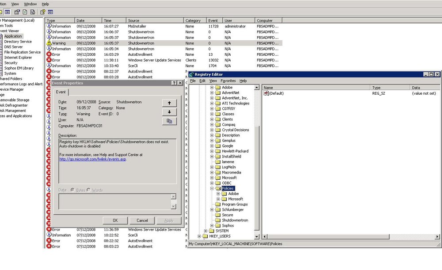Open the Registry Editor Edit menu
The height and width of the screenshot is (270, 442).
pos(202,81)
